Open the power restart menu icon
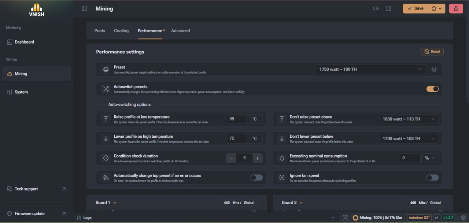Screen dimensions: 469x223 tap(436, 8)
